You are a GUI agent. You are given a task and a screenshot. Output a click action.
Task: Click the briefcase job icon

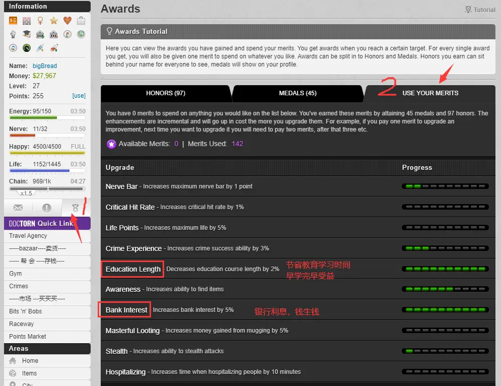pos(81,21)
